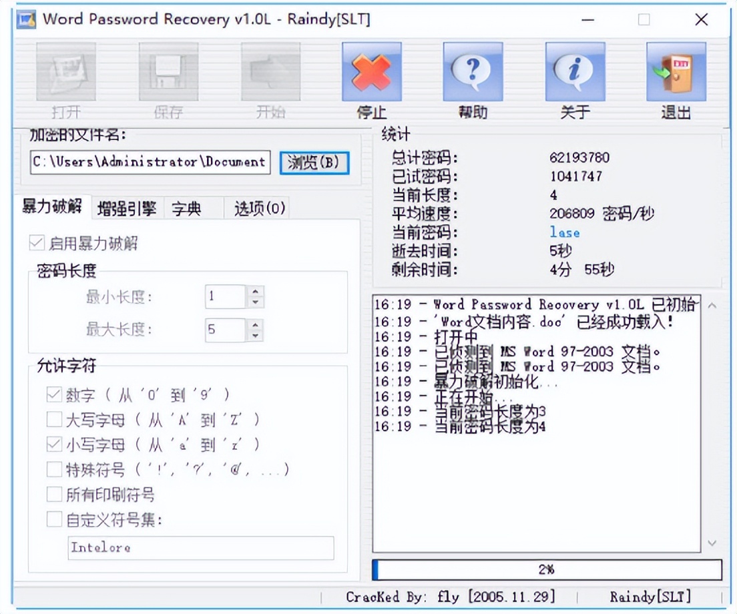Click the current password value 'lase'

(565, 232)
